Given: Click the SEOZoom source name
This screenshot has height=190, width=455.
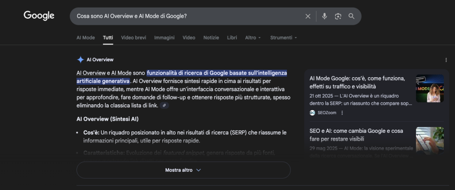Looking at the screenshot, I should [x=327, y=113].
